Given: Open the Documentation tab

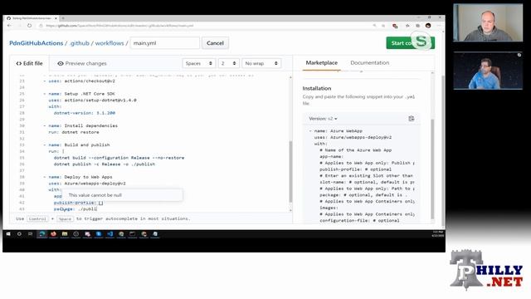Looking at the screenshot, I should (369, 63).
